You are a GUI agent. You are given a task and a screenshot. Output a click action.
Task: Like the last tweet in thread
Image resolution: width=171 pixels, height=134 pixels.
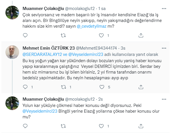point(101,126)
